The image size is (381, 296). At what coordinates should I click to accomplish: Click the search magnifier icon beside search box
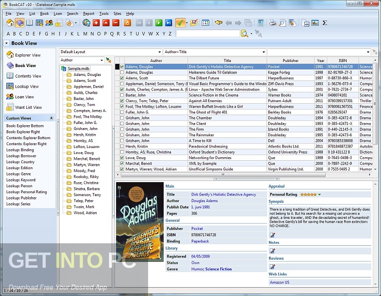pos(244,33)
